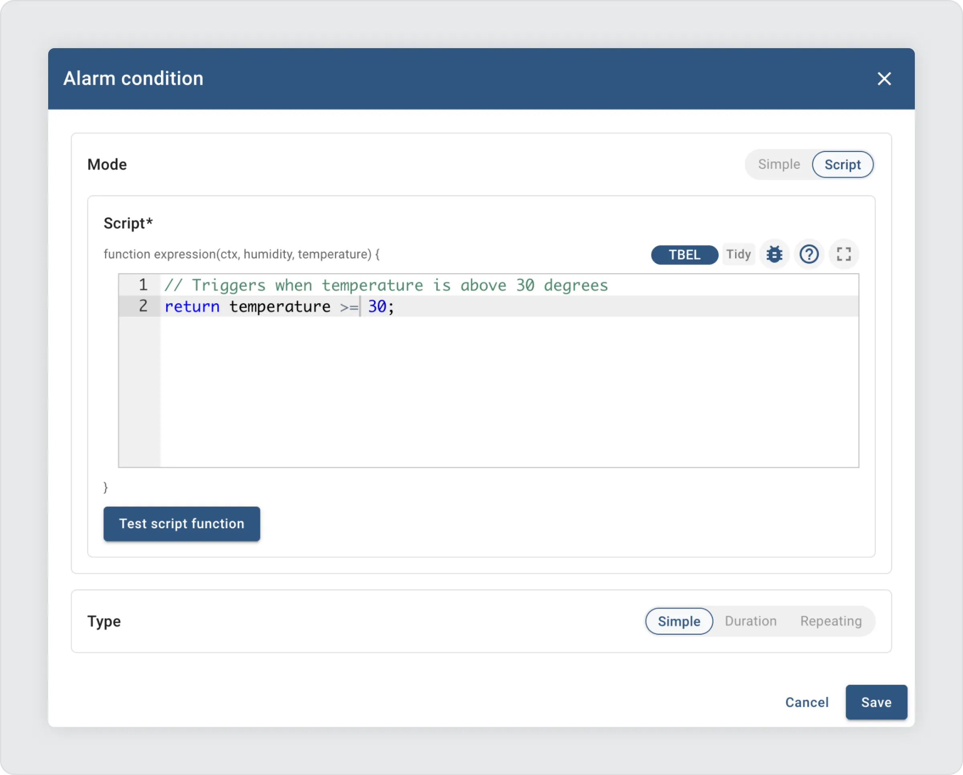Expand script editor to fullscreen

pyautogui.click(x=843, y=254)
